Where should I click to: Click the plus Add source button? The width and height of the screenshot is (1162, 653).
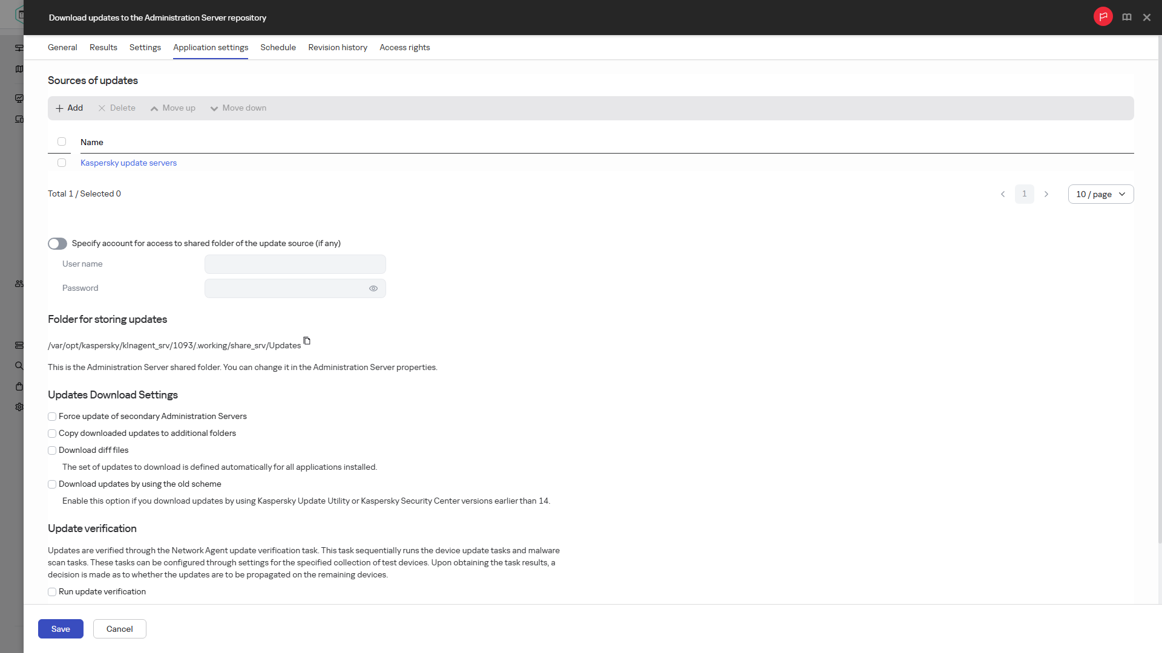point(69,108)
